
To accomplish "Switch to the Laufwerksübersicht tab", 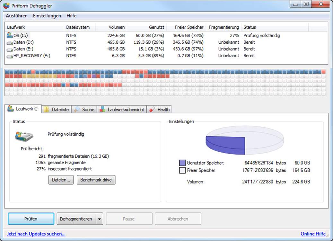I will 122,110.
